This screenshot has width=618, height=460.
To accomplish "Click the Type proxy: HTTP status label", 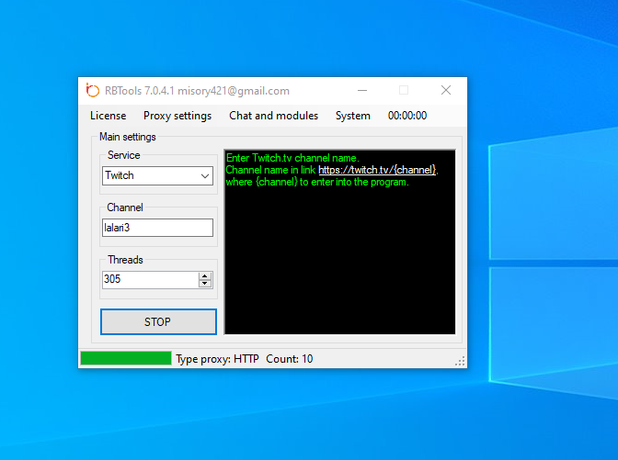I will pyautogui.click(x=218, y=359).
